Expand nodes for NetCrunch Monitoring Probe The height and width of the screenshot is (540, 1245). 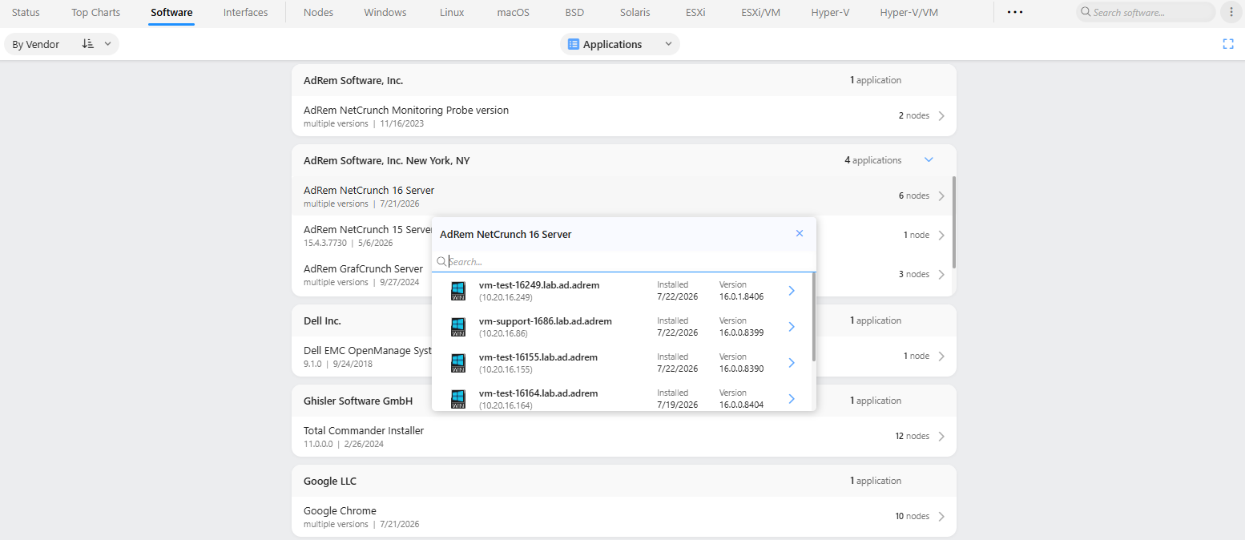[941, 116]
